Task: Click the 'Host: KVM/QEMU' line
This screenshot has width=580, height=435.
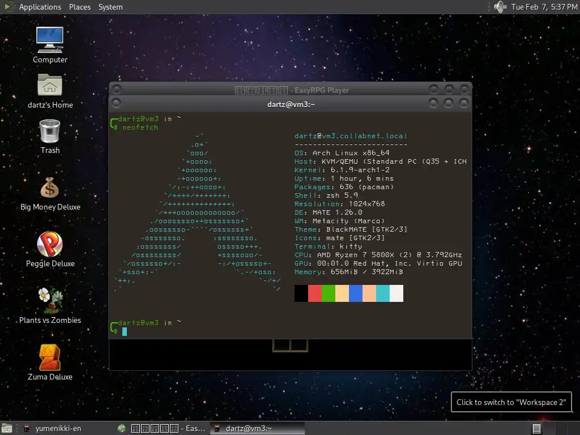Action: [380, 161]
